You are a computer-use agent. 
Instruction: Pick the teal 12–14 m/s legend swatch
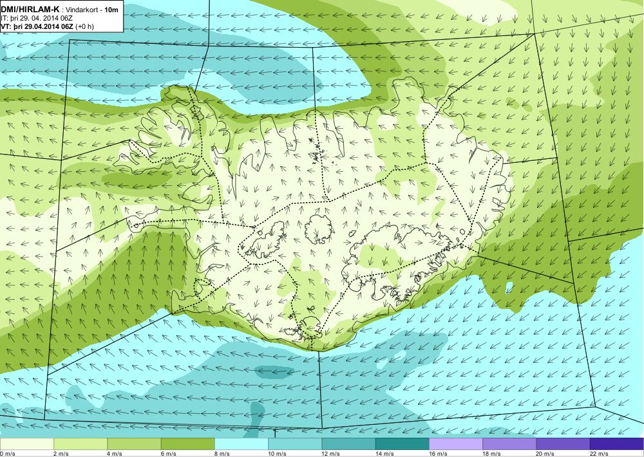[348, 444]
